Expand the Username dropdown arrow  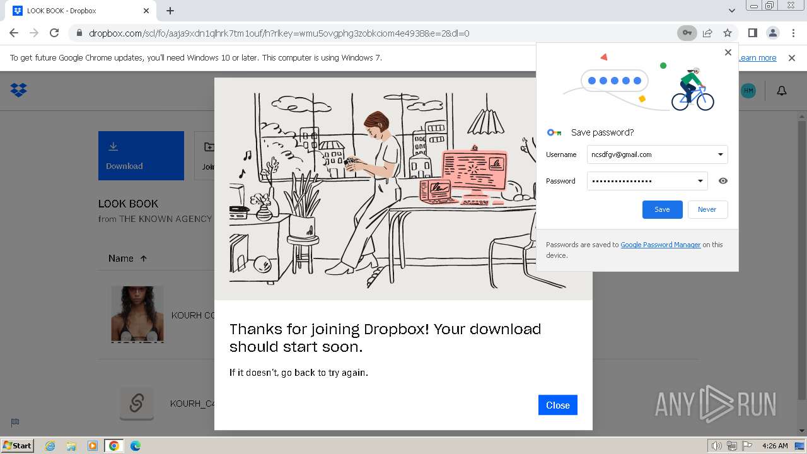[x=721, y=154]
